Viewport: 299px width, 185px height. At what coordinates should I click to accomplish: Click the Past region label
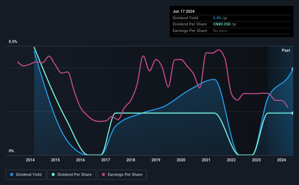coord(286,50)
